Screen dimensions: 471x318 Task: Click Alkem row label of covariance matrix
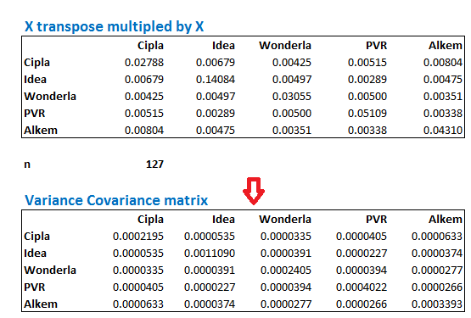(41, 304)
